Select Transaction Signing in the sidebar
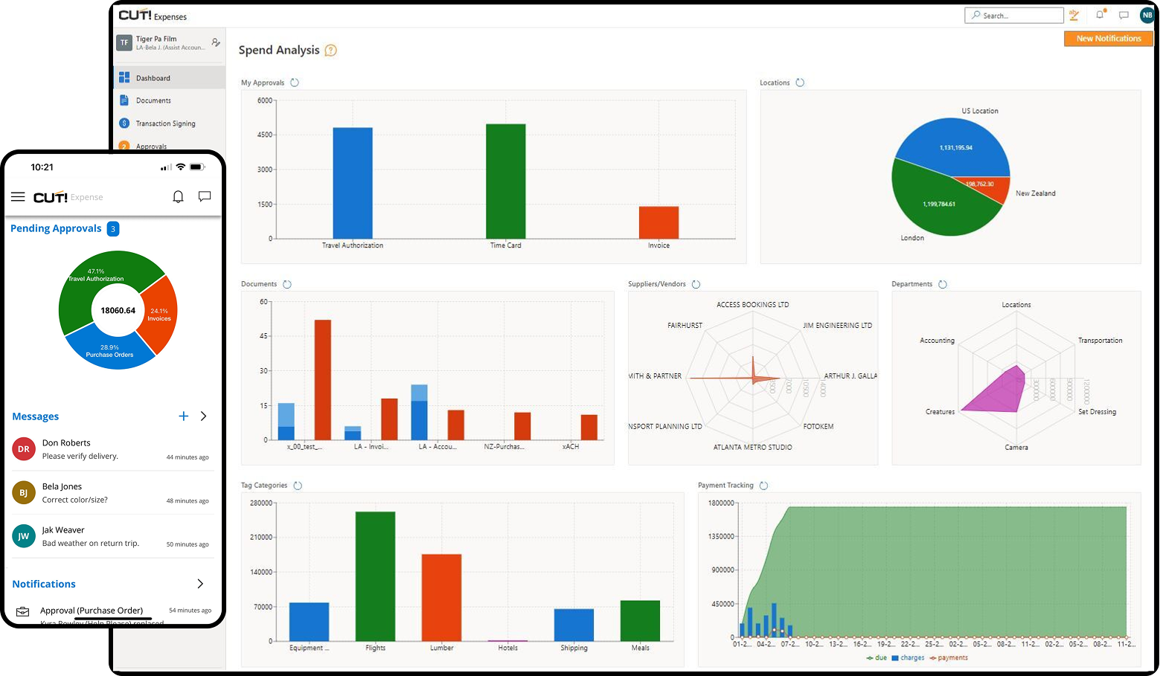Image resolution: width=1160 pixels, height=676 pixels. [x=164, y=123]
